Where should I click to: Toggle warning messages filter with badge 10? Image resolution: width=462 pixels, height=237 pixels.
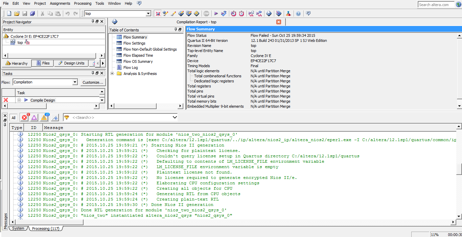coord(44,117)
